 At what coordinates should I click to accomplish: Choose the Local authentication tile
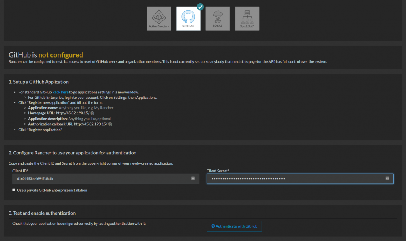[x=218, y=19]
